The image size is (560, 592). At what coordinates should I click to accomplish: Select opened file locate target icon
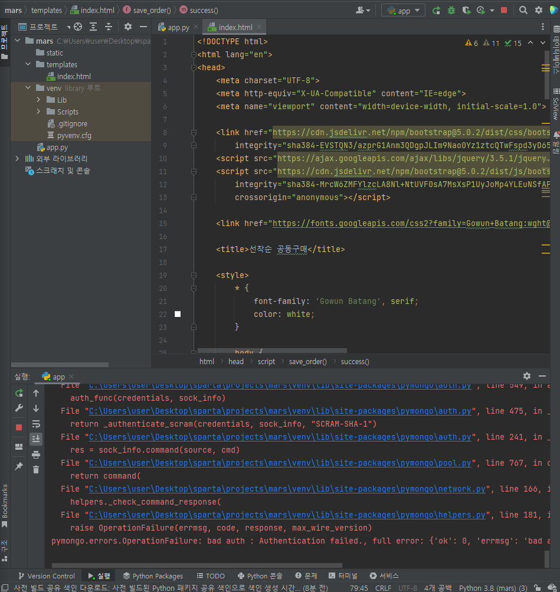coord(78,27)
